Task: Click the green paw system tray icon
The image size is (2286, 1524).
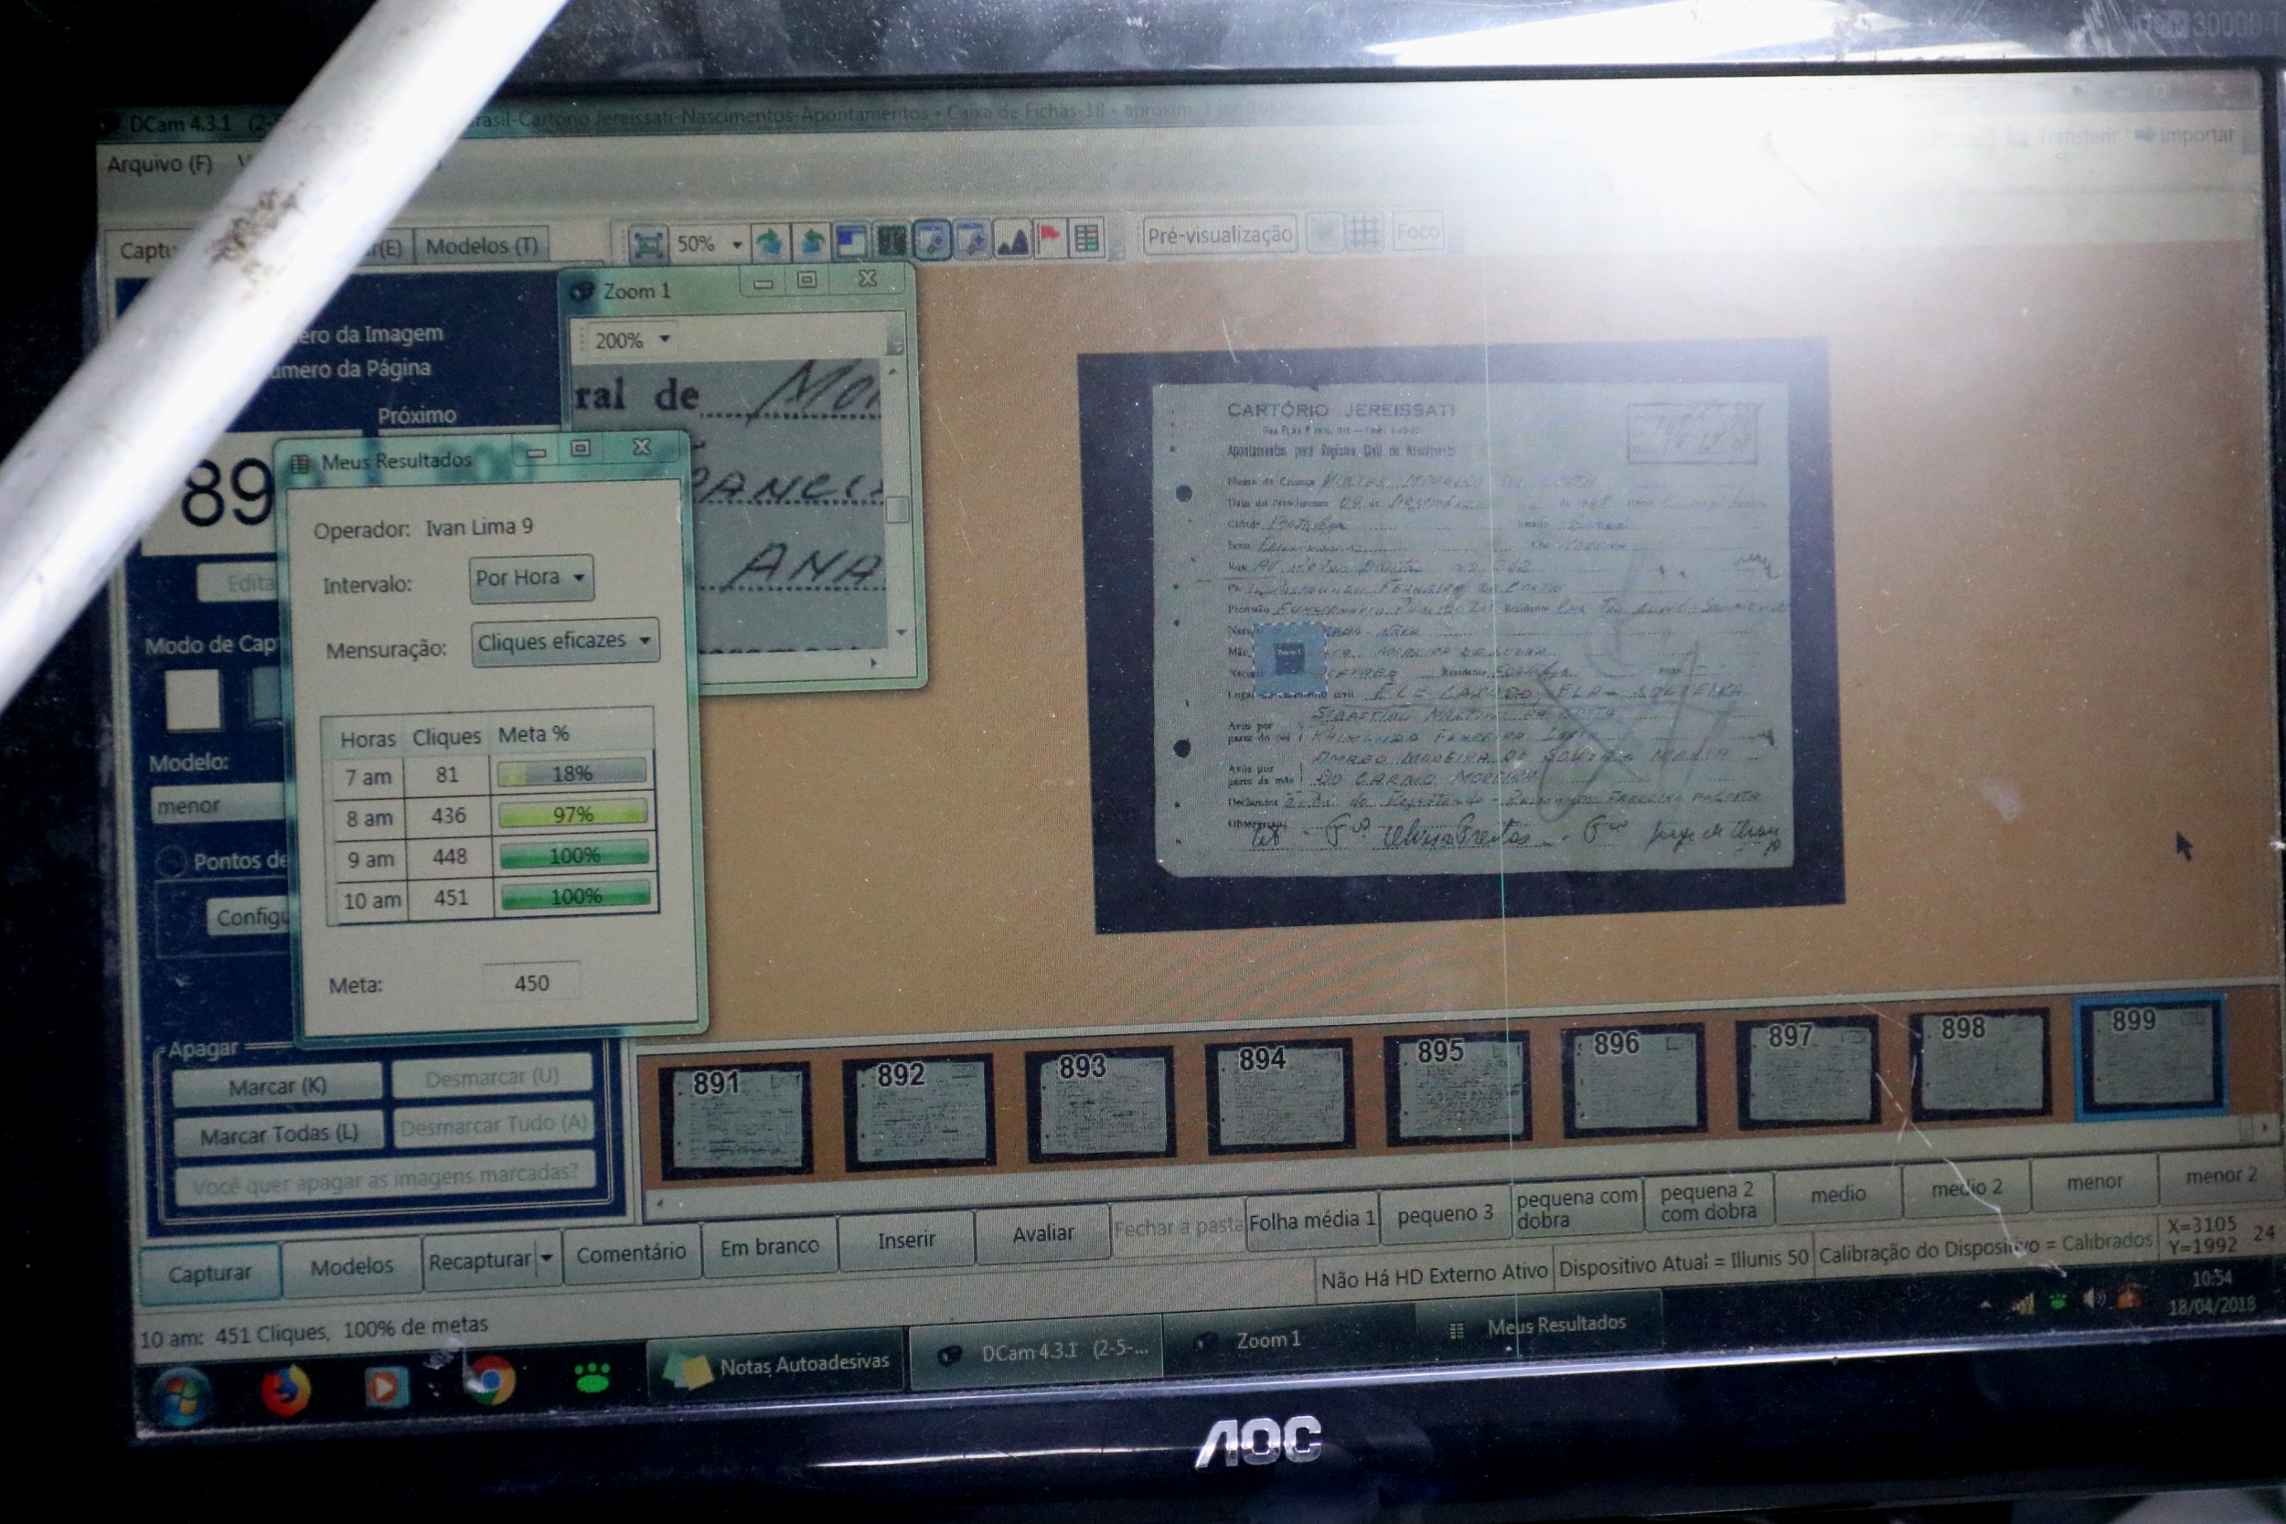Action: pyautogui.click(x=2058, y=1302)
